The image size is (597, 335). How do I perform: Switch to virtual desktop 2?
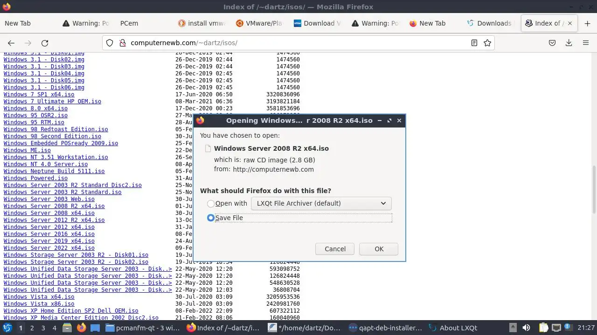[x=32, y=328]
